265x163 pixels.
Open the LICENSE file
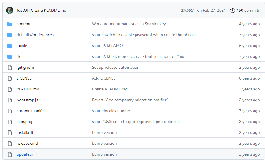[x=24, y=78]
